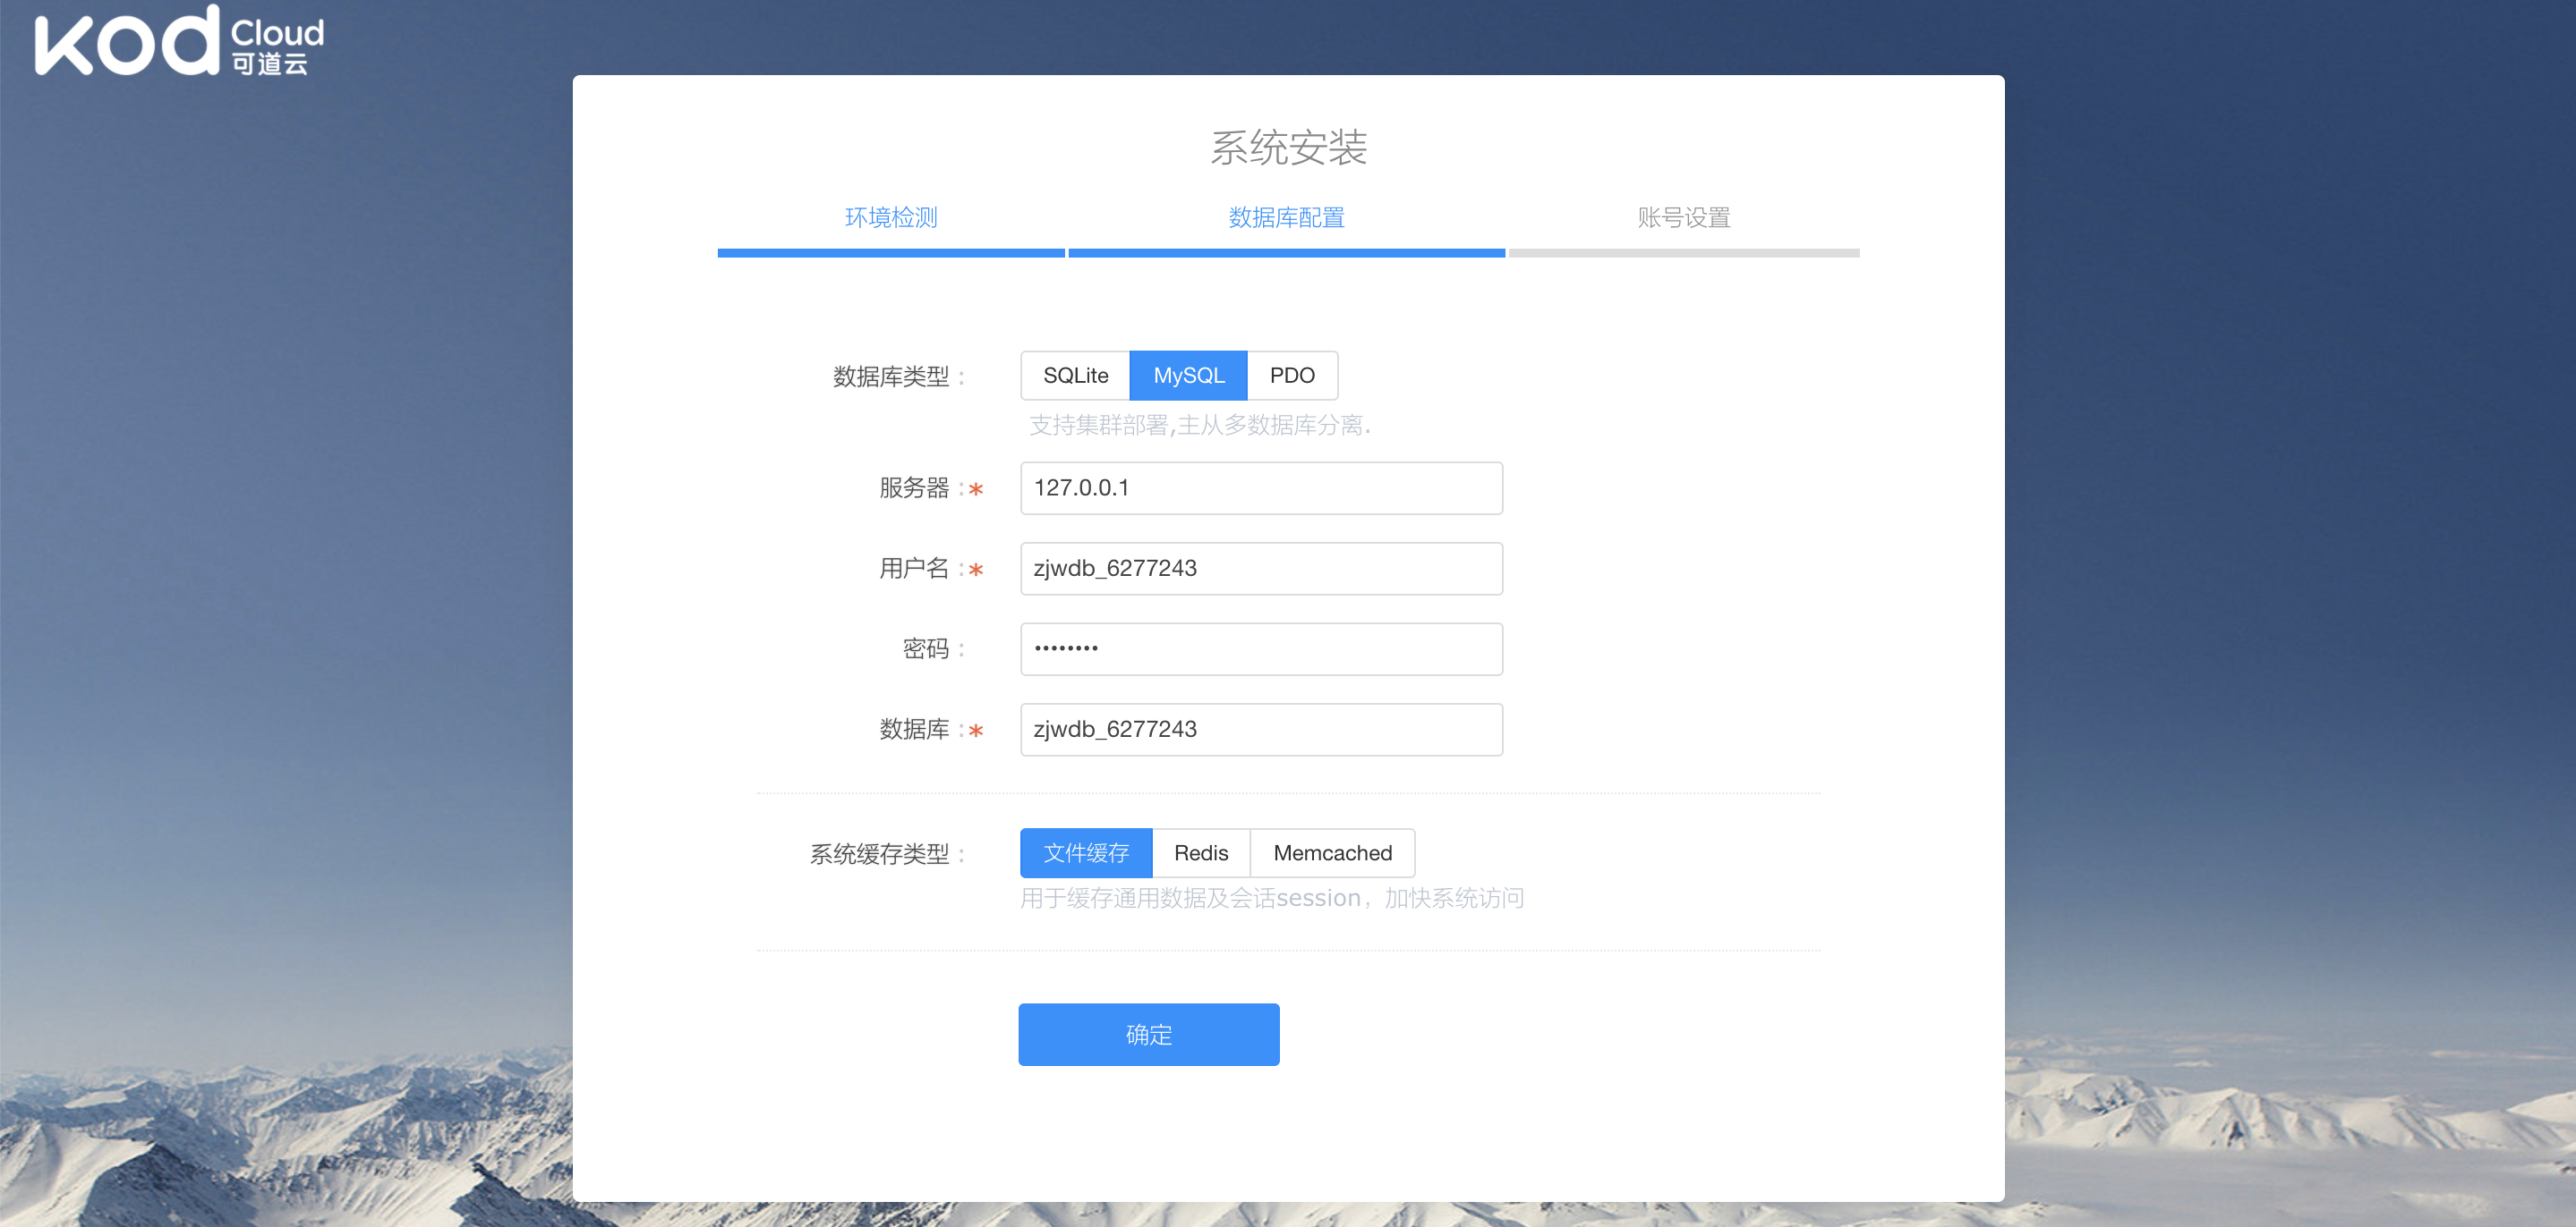
Task: Click the 密码 password field
Action: point(1260,649)
